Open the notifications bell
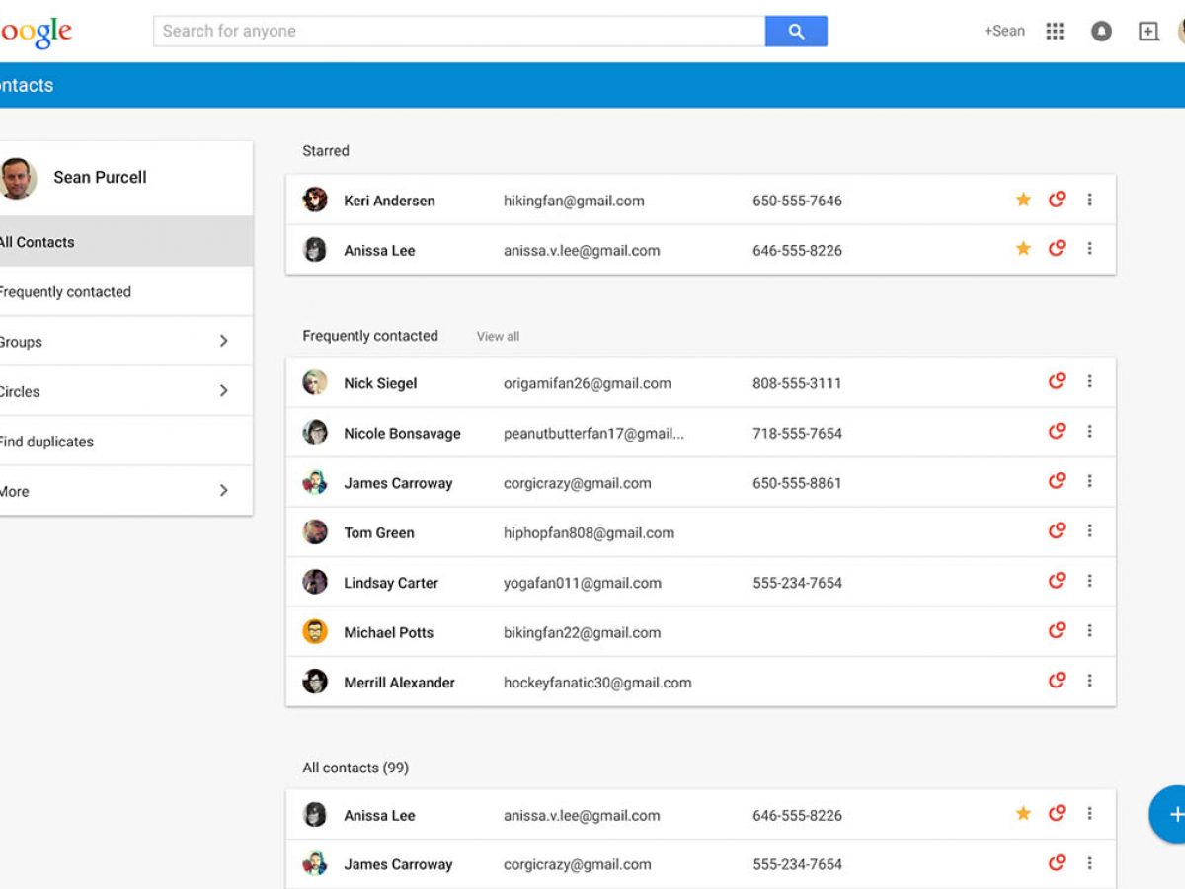Screen dimensions: 1185x889 pyautogui.click(x=1101, y=32)
